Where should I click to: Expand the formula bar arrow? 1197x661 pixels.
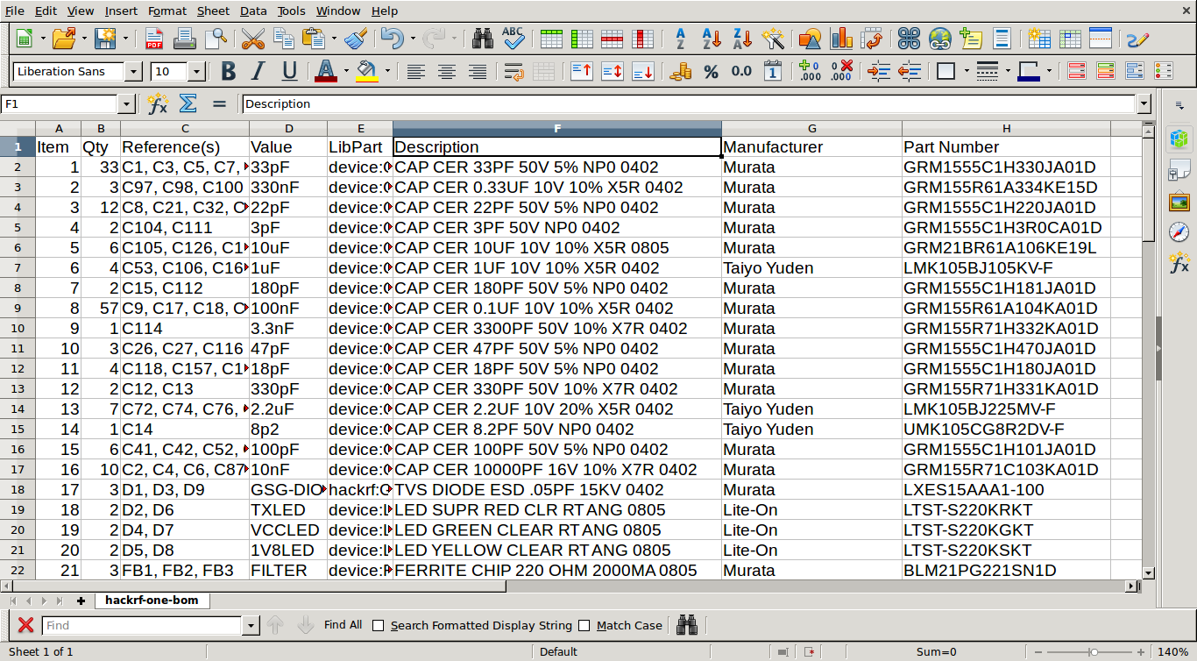(x=1144, y=104)
